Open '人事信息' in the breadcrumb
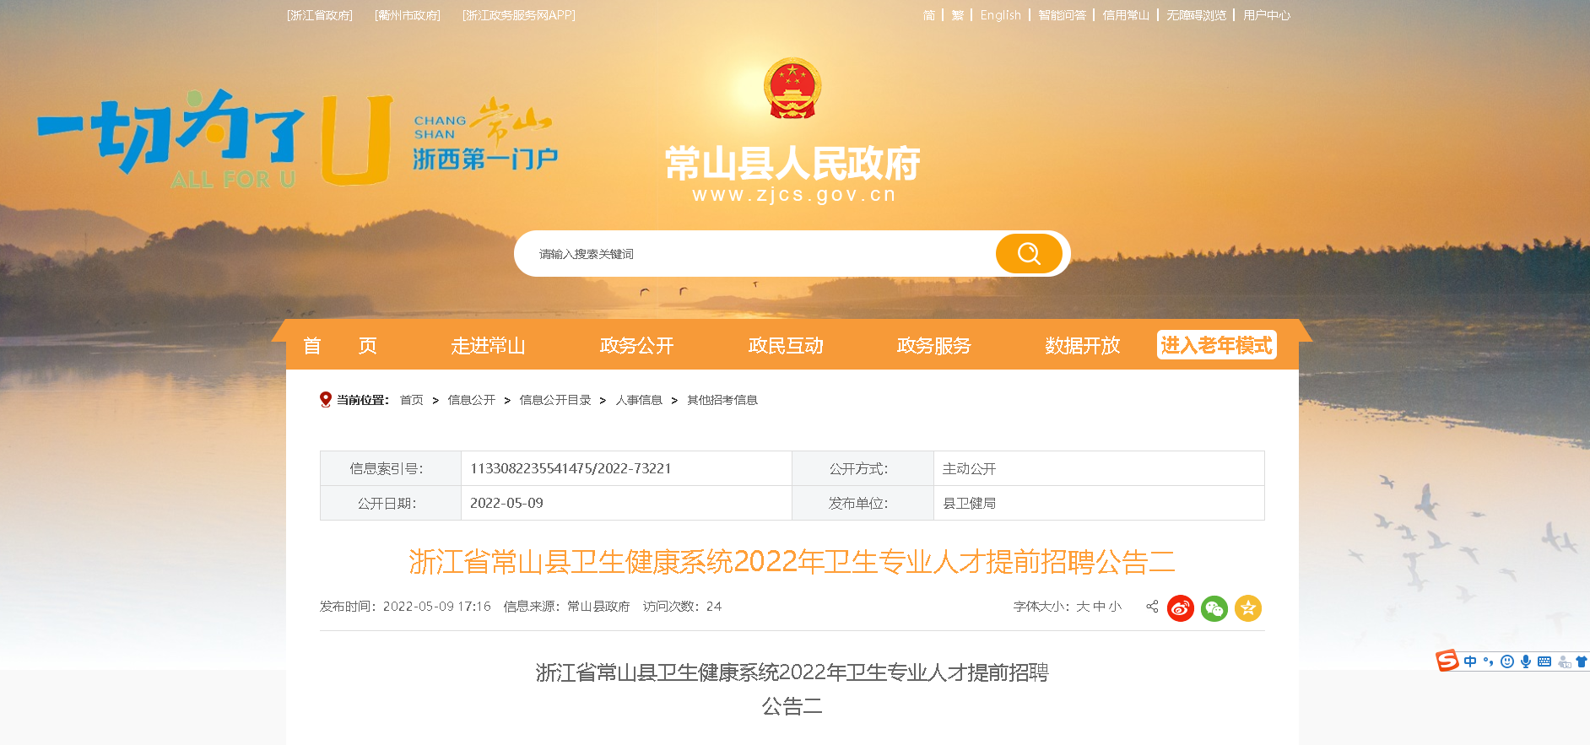The height and width of the screenshot is (745, 1590). 639,400
